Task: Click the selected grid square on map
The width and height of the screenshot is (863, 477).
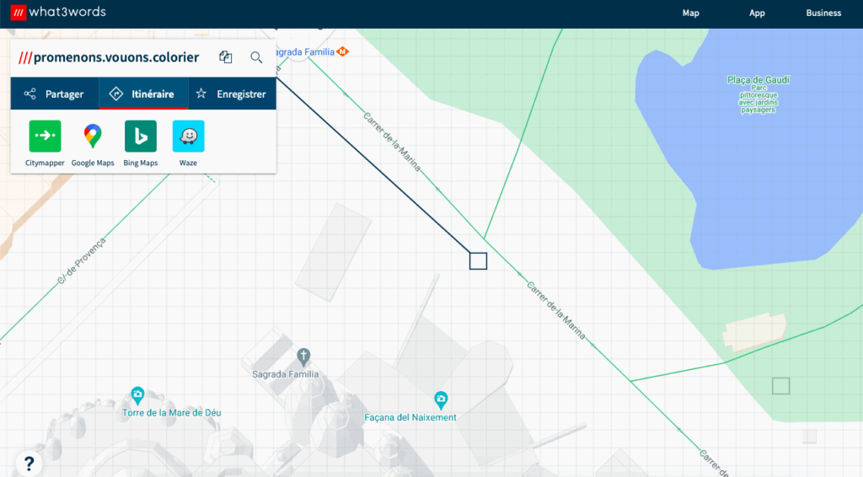Action: click(478, 260)
